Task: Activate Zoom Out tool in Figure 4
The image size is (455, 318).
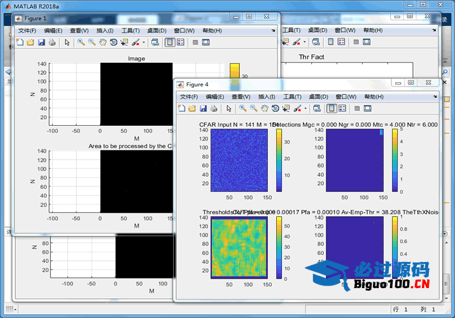Action: (x=254, y=108)
